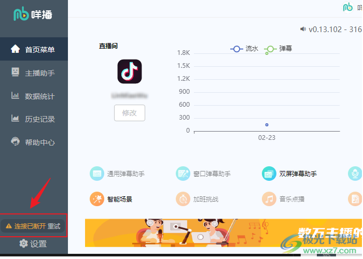This screenshot has width=363, height=259.
Task: Toggle the 流水 legend series
Action: (244, 49)
